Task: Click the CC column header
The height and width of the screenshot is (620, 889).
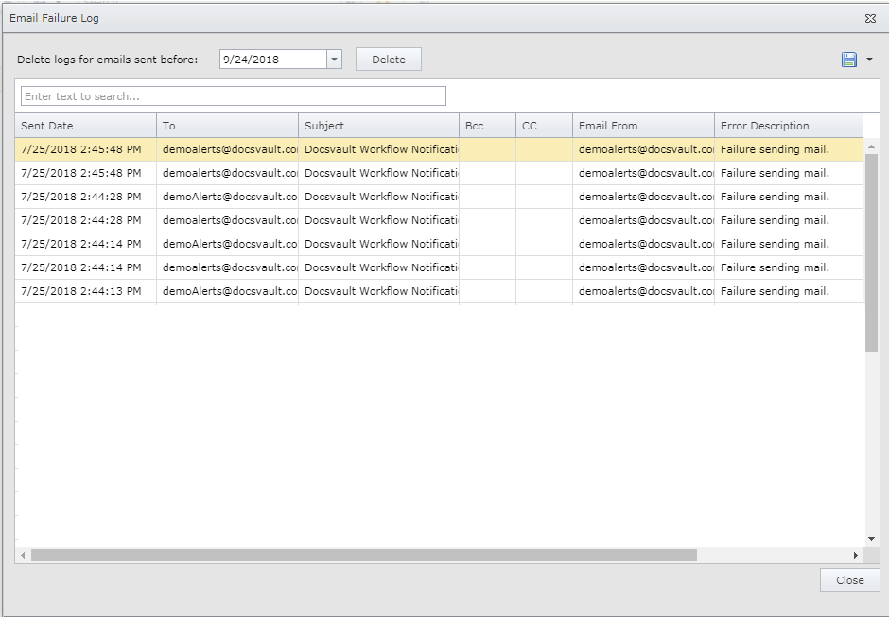Action: coord(543,125)
